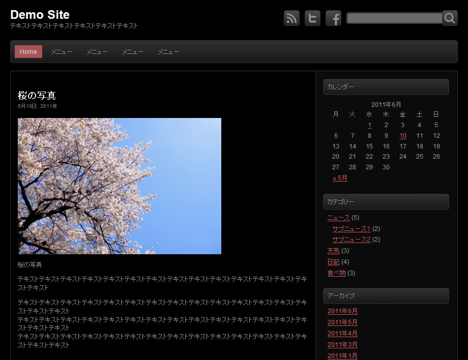
Task: Open the サブニュース2 category
Action: (x=352, y=239)
